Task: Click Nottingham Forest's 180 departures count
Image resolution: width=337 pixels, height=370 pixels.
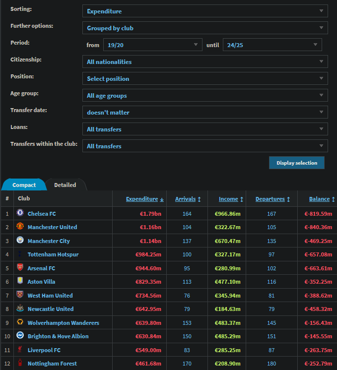Action: [271, 364]
